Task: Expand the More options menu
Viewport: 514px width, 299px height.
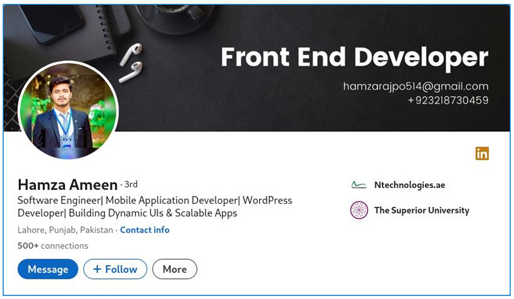Action: point(175,269)
